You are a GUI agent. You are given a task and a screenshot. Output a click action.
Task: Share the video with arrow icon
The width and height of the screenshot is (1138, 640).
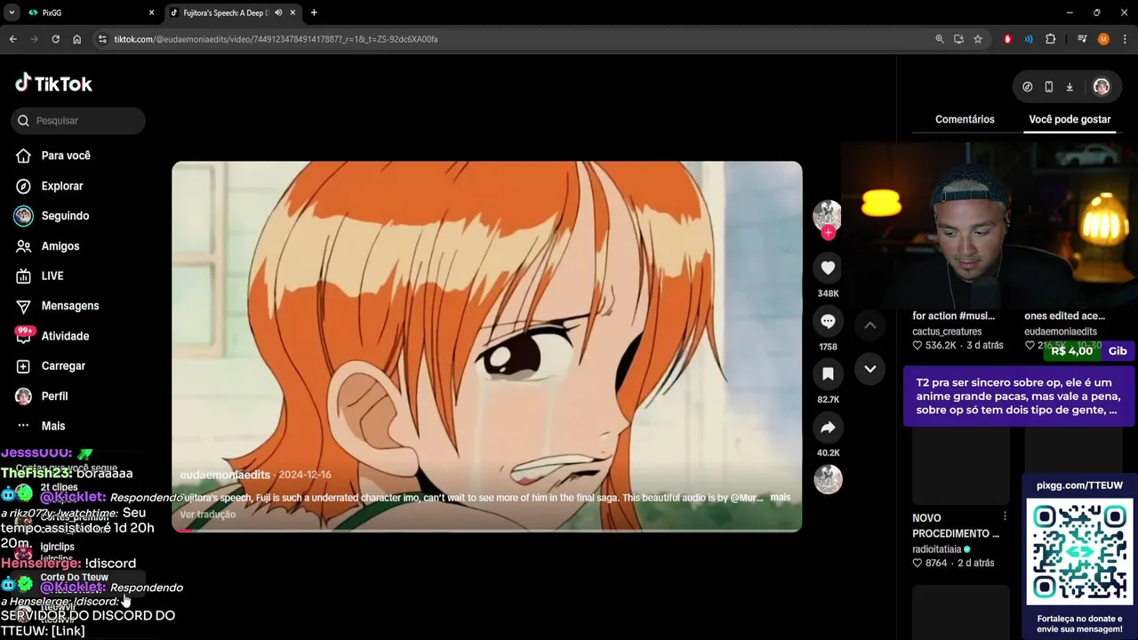click(828, 428)
